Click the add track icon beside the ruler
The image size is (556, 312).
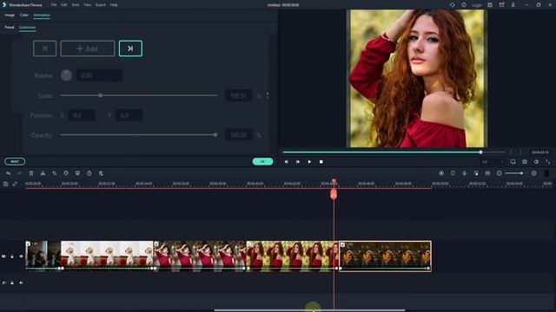tap(5, 184)
